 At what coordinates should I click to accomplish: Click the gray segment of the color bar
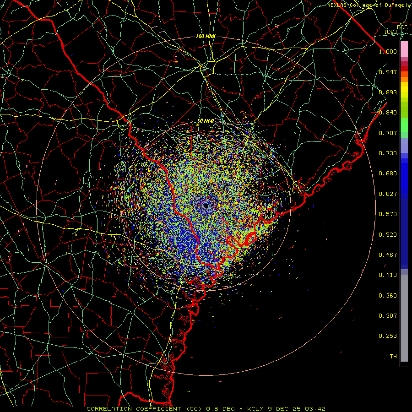(x=404, y=318)
